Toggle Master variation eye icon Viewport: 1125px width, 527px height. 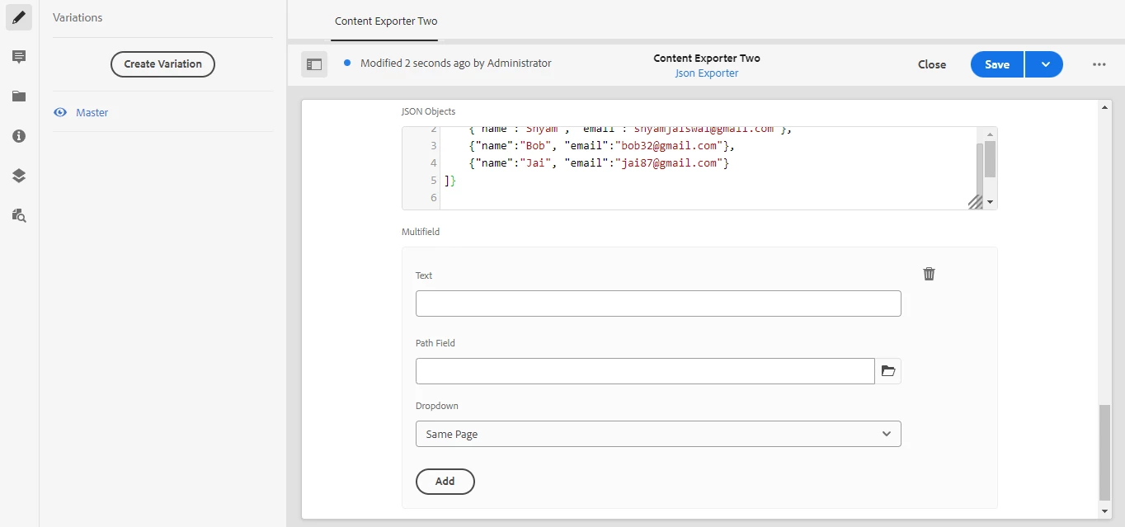click(60, 112)
